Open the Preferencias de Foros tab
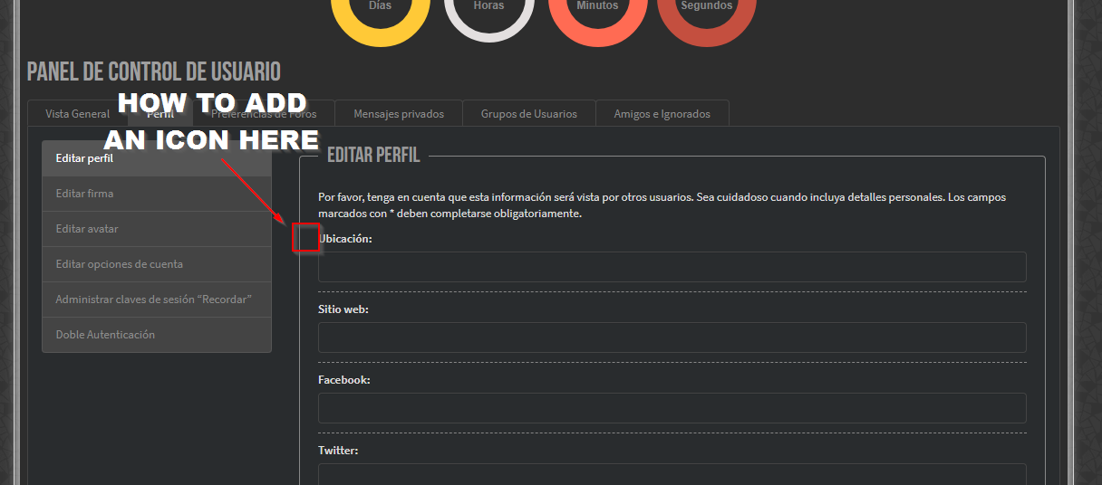This screenshot has height=485, width=1102. tap(264, 115)
